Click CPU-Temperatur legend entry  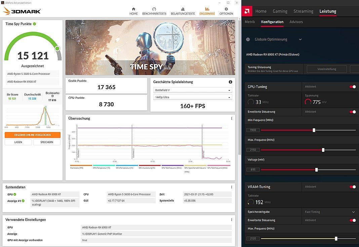pyautogui.click(x=104, y=167)
